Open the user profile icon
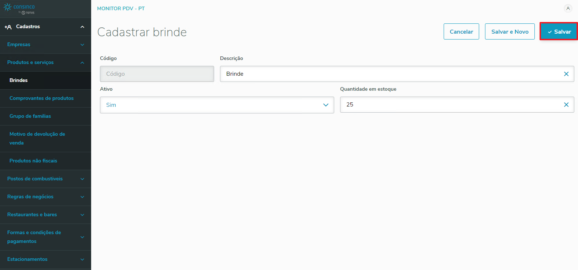The image size is (578, 270). [x=568, y=8]
